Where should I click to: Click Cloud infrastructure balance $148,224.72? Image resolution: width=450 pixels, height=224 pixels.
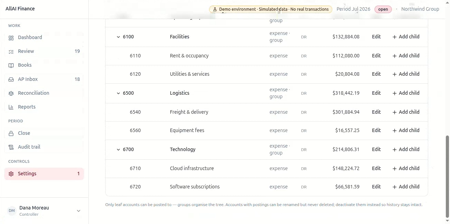pyautogui.click(x=346, y=168)
